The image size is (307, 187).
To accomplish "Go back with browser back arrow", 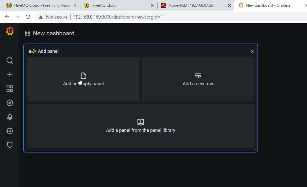I will pyautogui.click(x=7, y=17).
